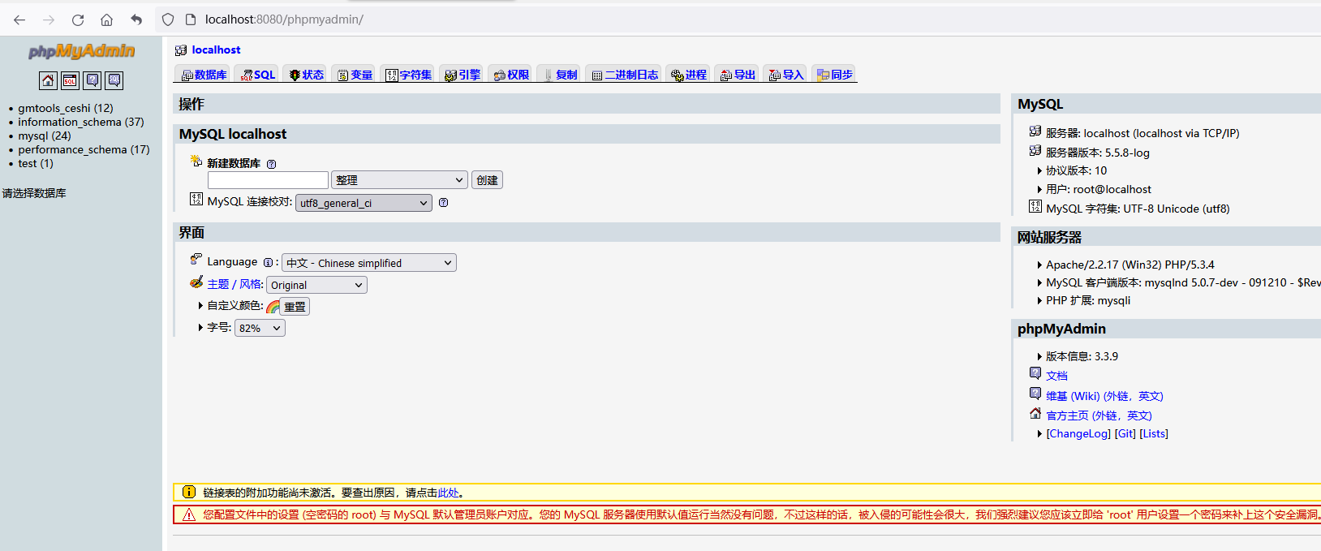Click the browser home button

point(106,19)
